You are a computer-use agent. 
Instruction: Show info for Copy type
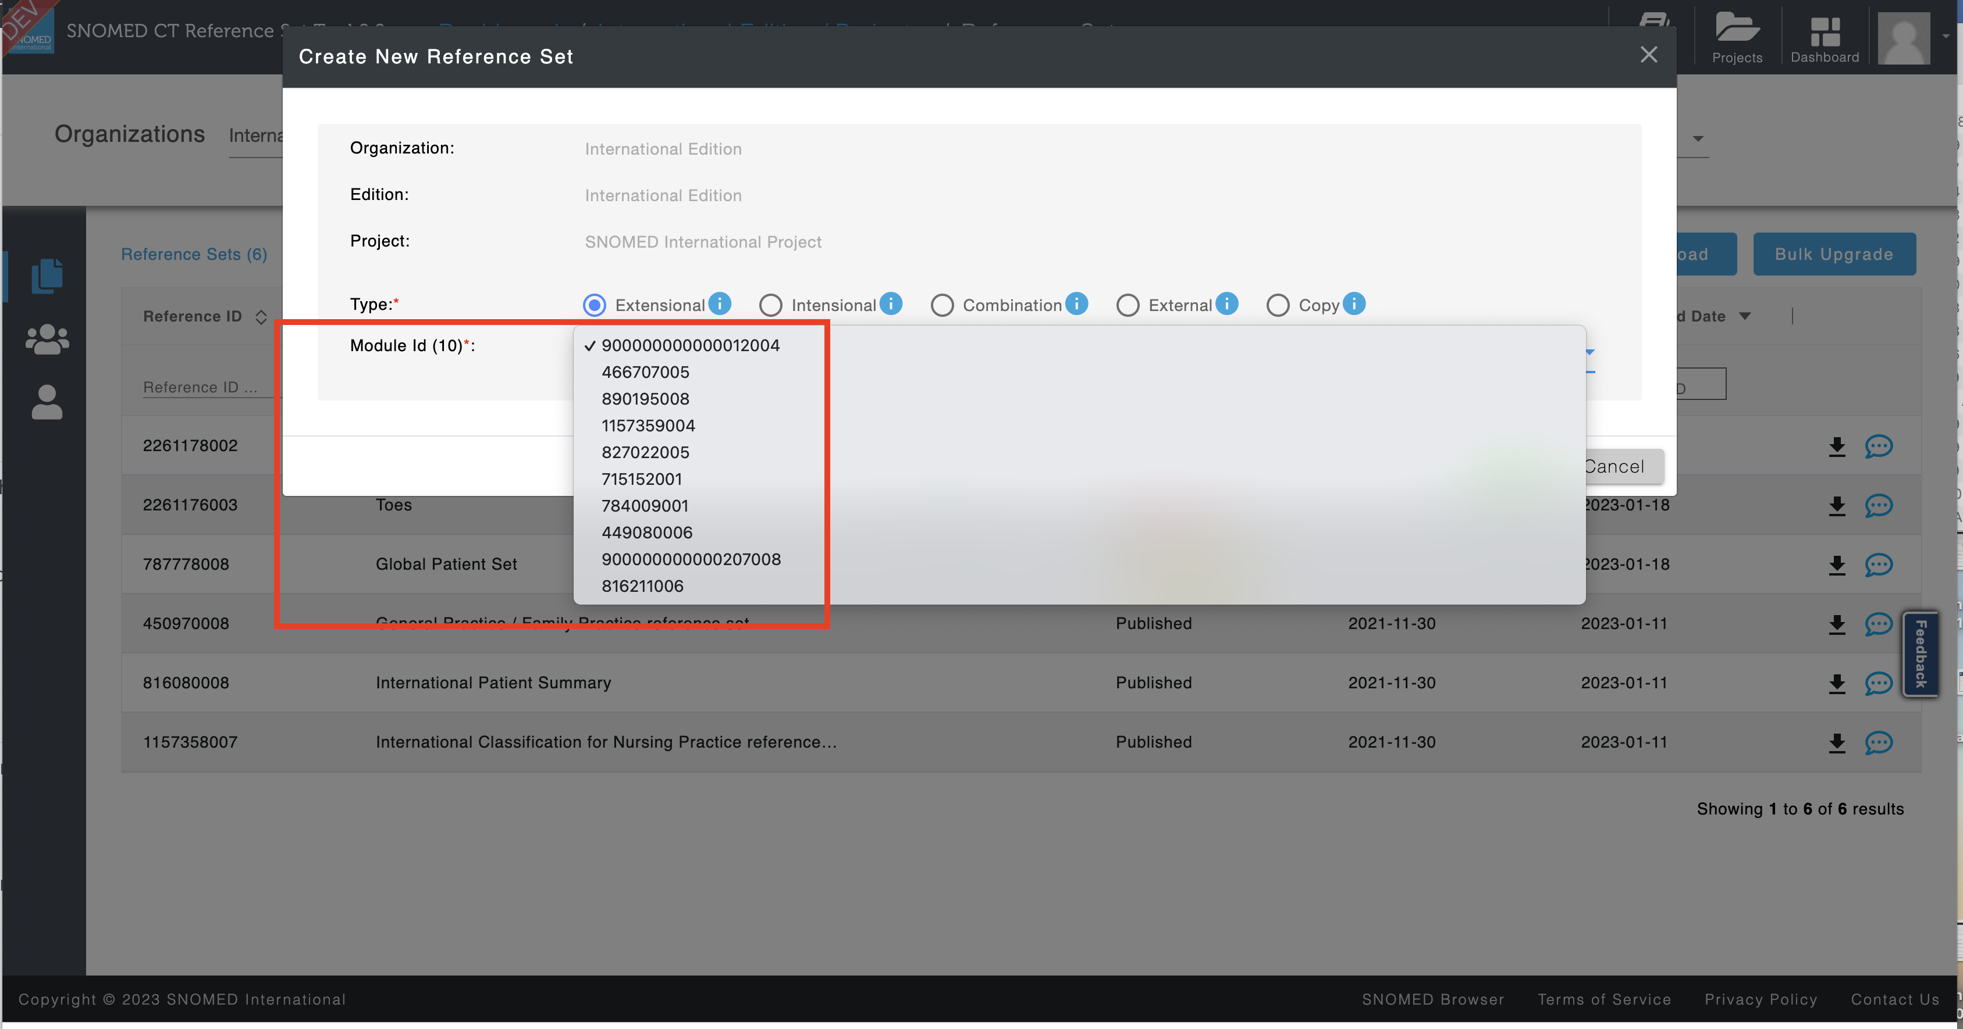1353,304
